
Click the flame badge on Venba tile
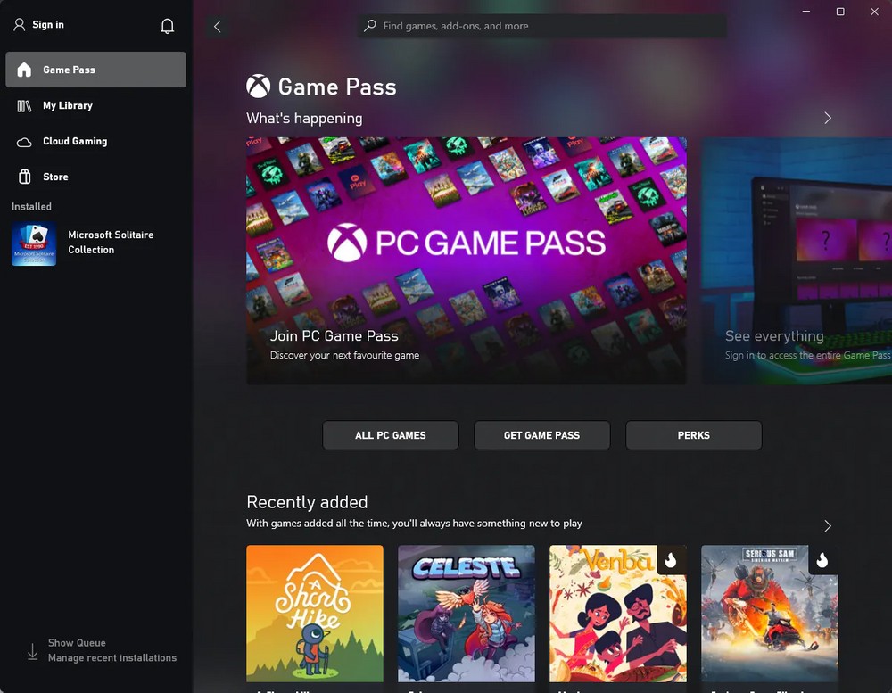672,560
